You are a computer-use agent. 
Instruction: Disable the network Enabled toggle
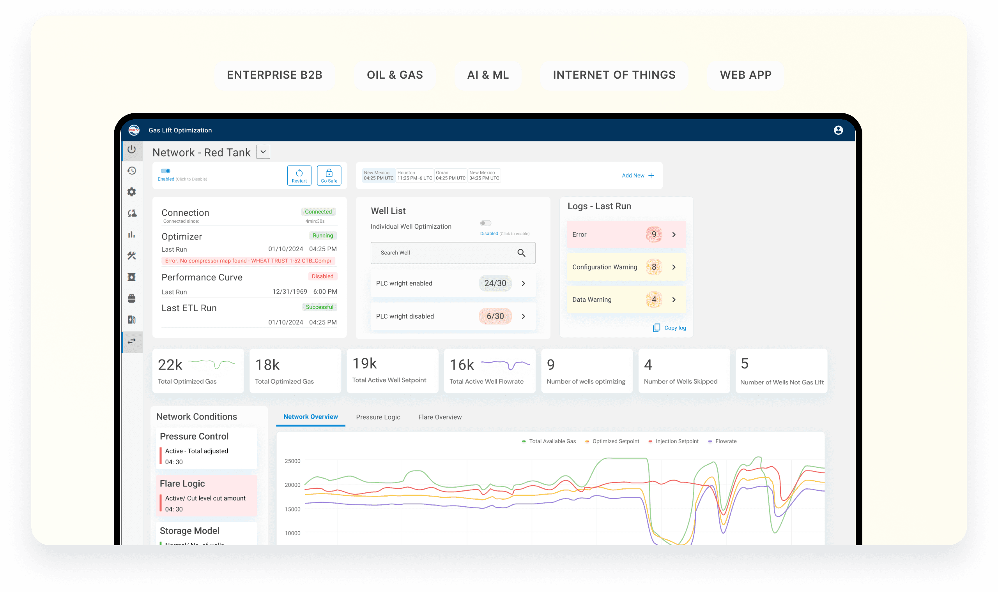coord(166,171)
